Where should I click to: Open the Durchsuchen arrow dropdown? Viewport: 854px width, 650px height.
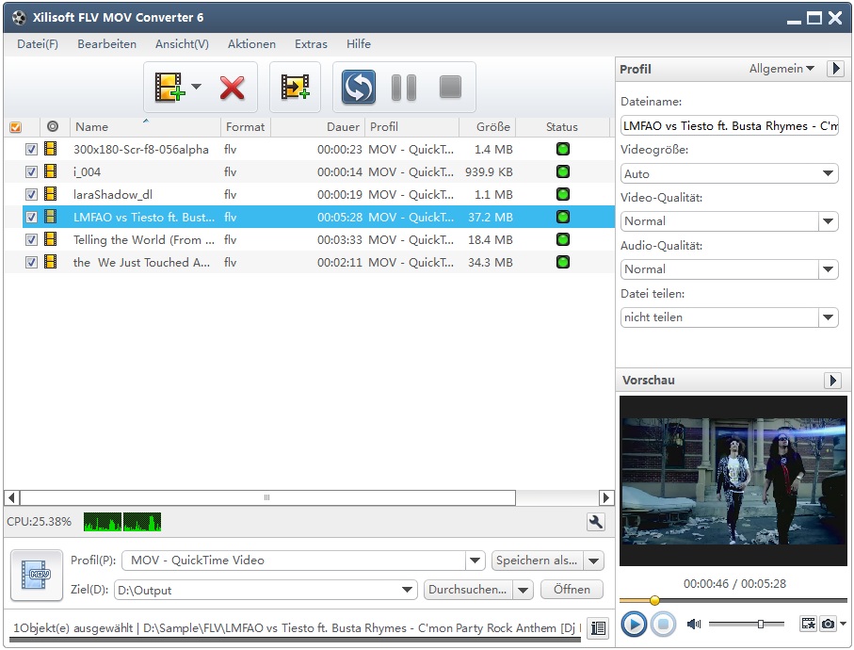coord(523,590)
